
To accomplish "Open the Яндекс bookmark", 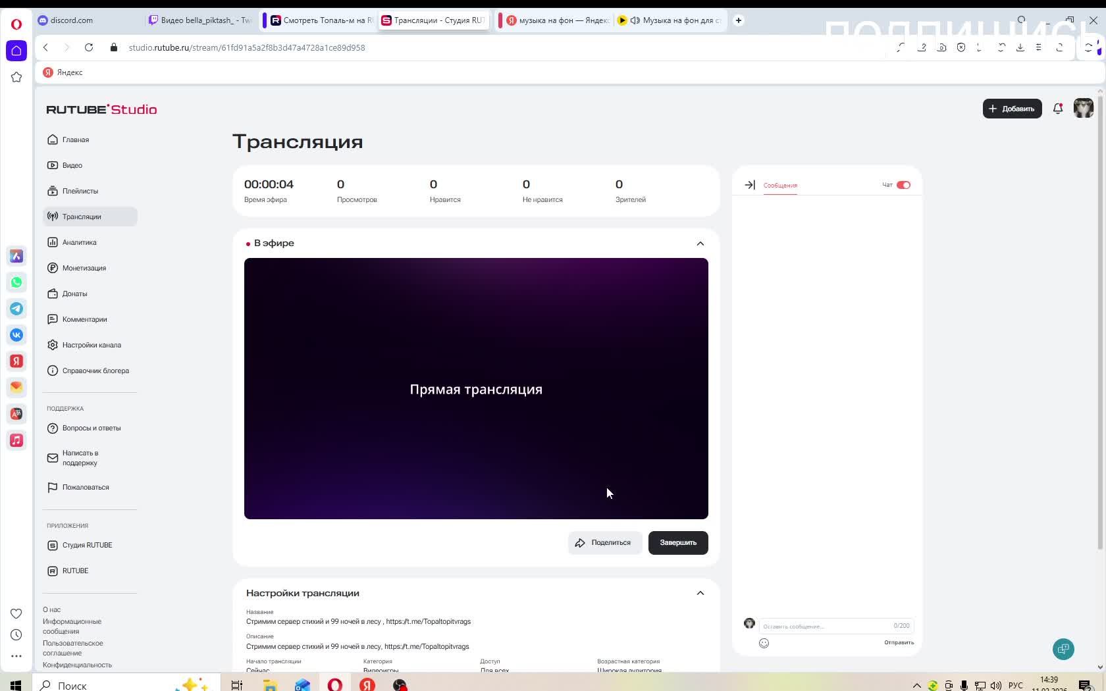I will 63,72.
